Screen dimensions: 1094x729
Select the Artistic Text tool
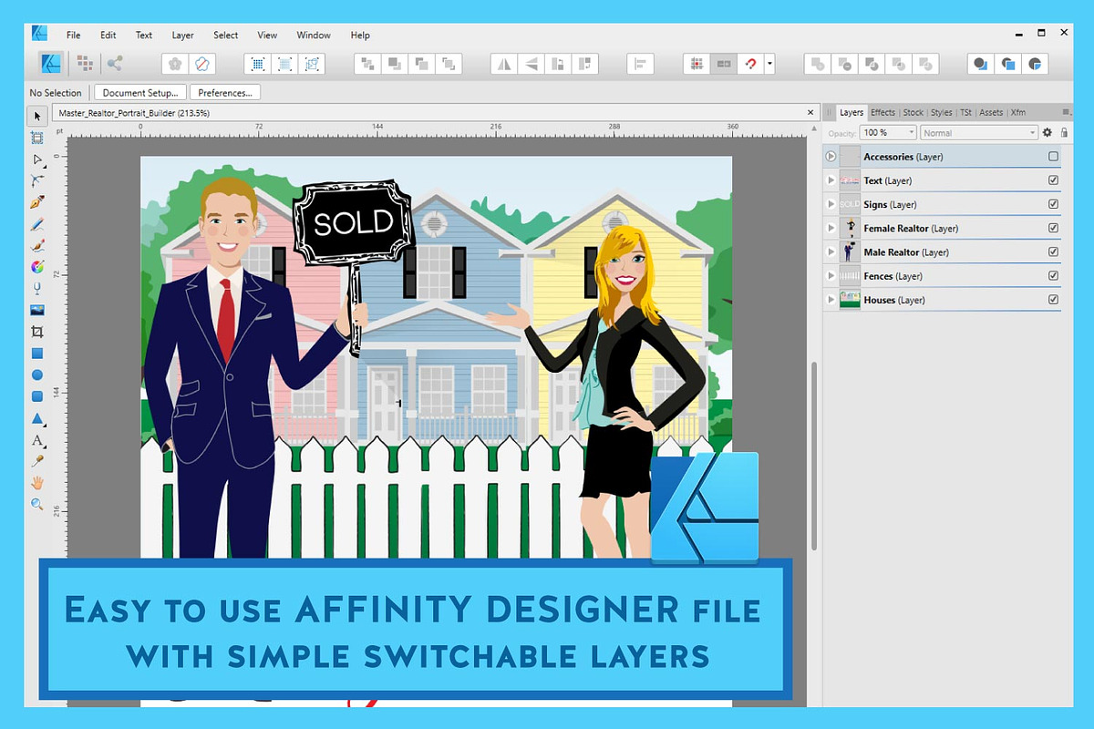click(x=37, y=440)
